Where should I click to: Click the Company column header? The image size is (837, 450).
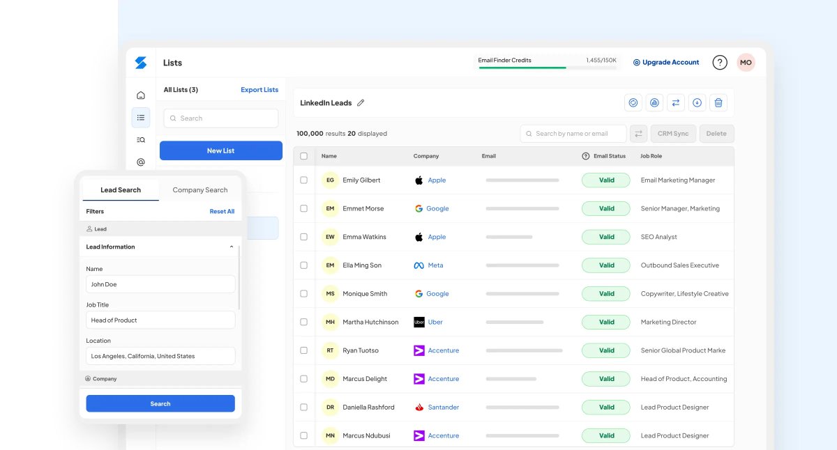(x=426, y=156)
